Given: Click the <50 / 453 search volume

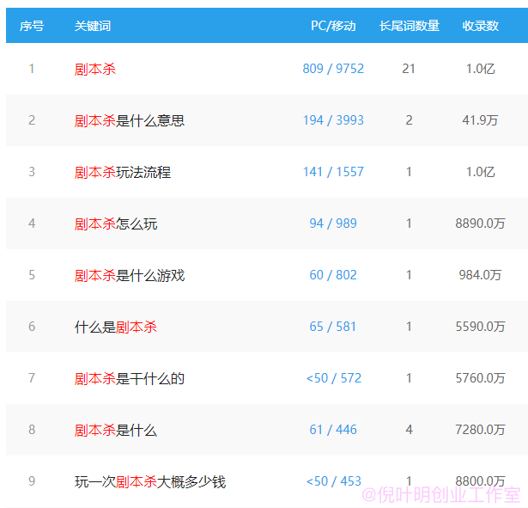Looking at the screenshot, I should 333,481.
